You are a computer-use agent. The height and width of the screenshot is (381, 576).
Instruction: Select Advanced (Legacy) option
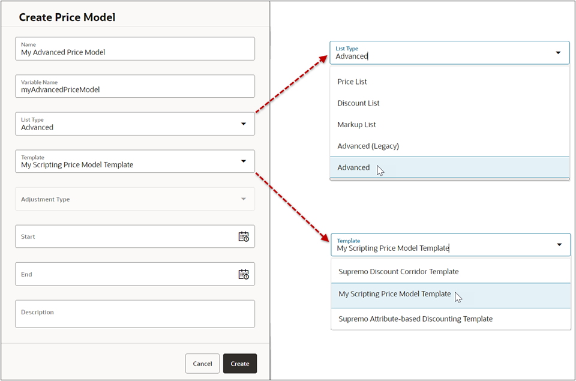pyautogui.click(x=368, y=146)
